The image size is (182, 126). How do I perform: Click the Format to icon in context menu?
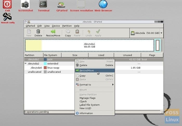coord(77,84)
